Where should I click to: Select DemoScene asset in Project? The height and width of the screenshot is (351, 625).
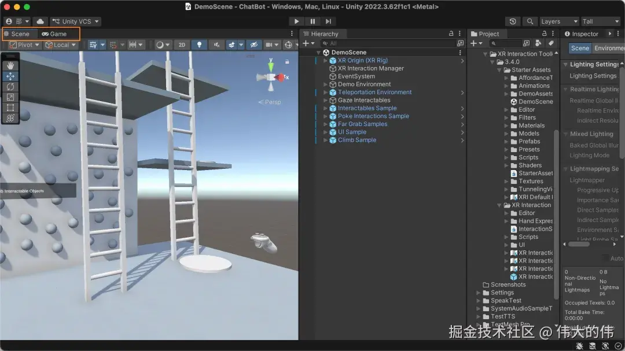(532, 102)
